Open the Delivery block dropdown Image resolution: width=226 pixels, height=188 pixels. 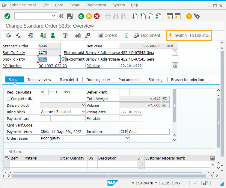point(83,105)
